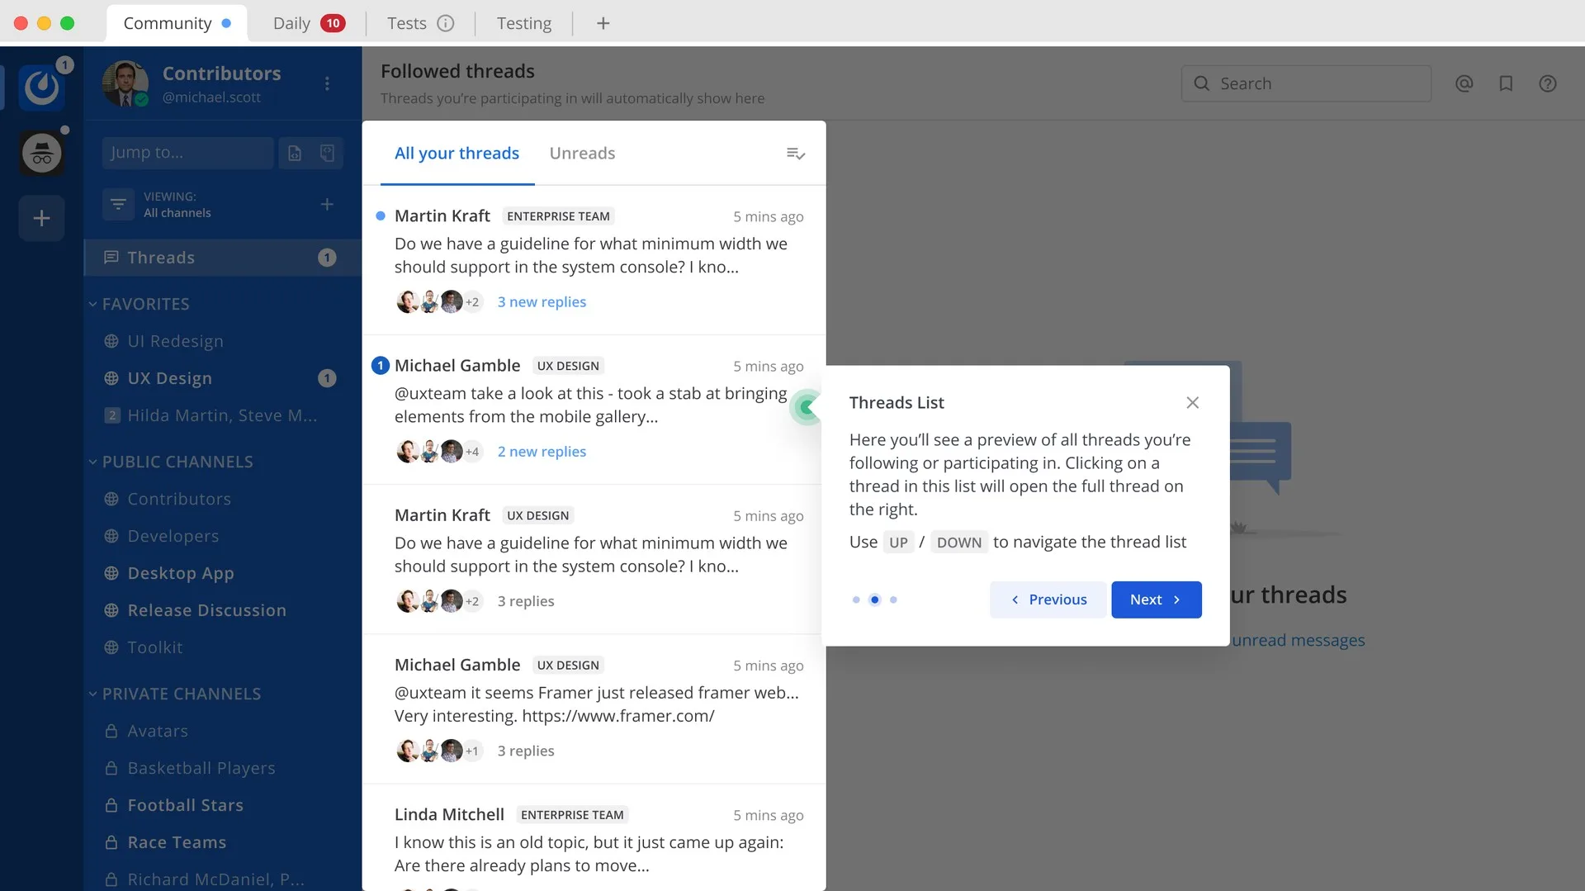Viewport: 1585px width, 891px height.
Task: Click the globe icon beside Desktop App
Action: click(x=111, y=573)
